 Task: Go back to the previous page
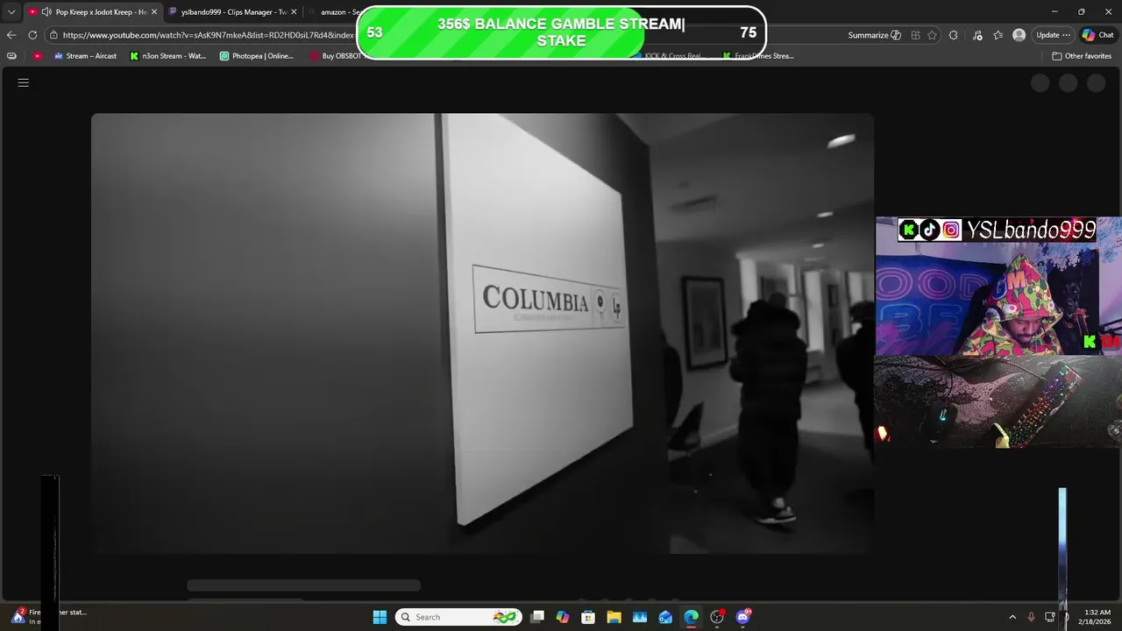(11, 35)
